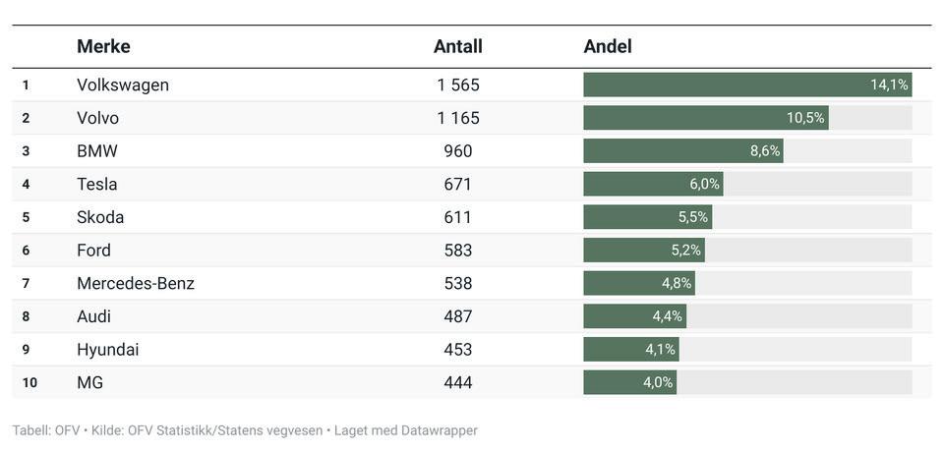Select the Volvo row label
The image size is (944, 451).
tap(97, 118)
